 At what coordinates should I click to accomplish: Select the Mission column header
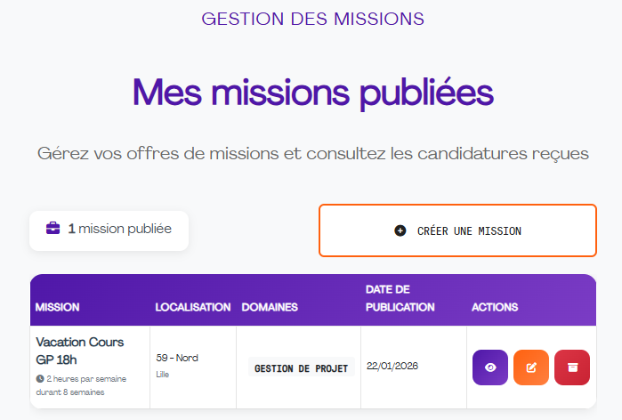(x=58, y=307)
